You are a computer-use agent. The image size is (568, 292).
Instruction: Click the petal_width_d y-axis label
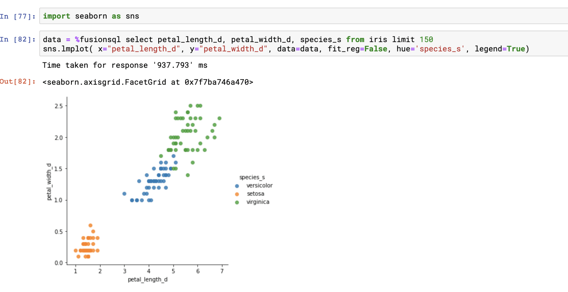click(x=49, y=182)
